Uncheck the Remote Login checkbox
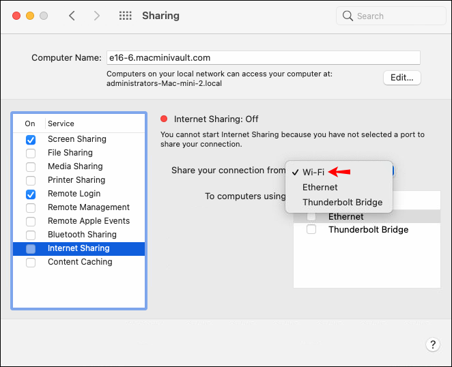Screen dimensions: 452x367 tap(31, 194)
